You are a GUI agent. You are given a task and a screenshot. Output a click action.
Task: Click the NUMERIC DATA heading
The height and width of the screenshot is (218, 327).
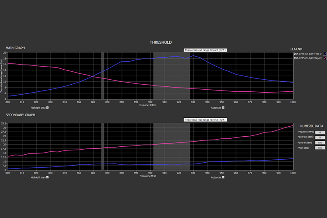pos(311,126)
